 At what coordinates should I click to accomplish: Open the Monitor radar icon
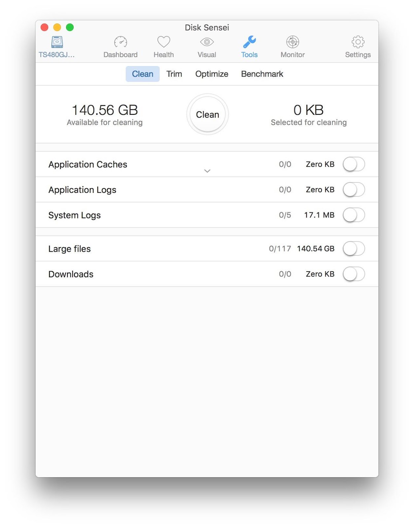293,42
